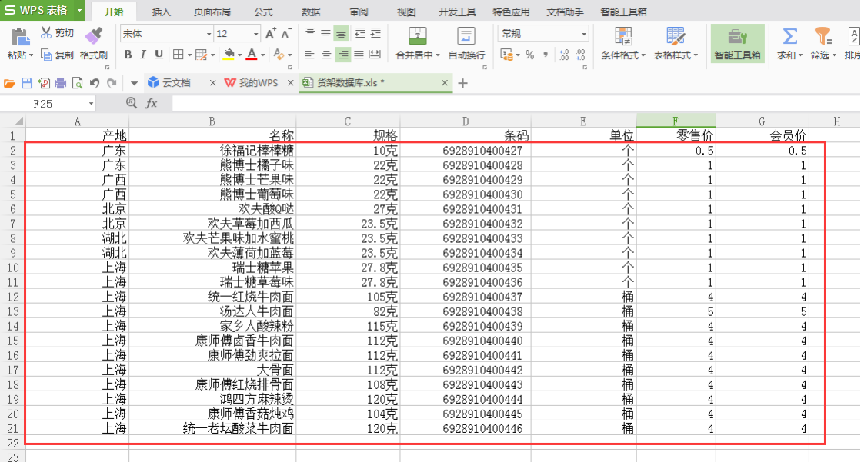Cut selection with the scissors icon

click(46, 33)
